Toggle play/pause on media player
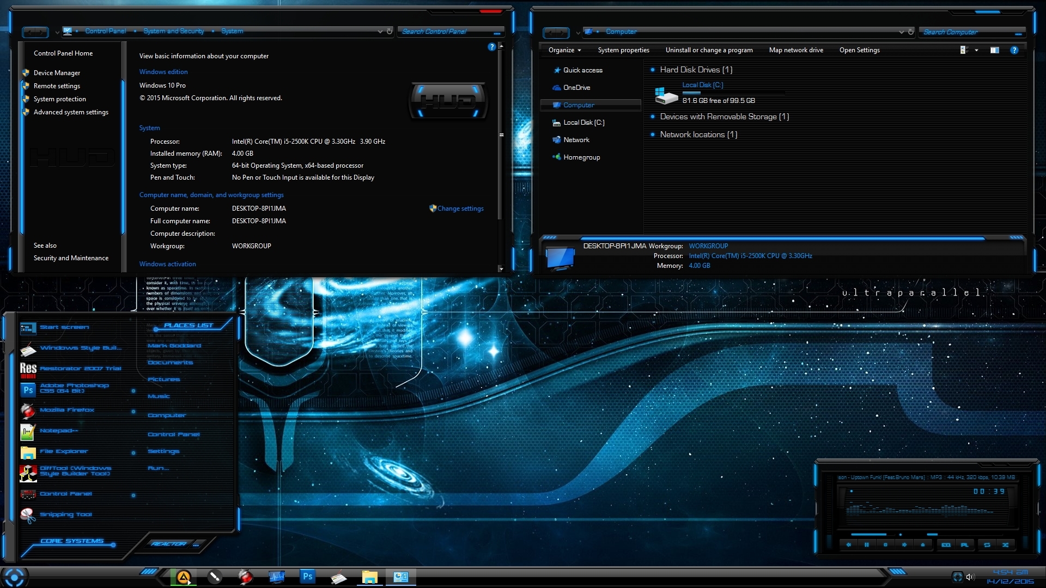The height and width of the screenshot is (588, 1046). pyautogui.click(x=866, y=545)
